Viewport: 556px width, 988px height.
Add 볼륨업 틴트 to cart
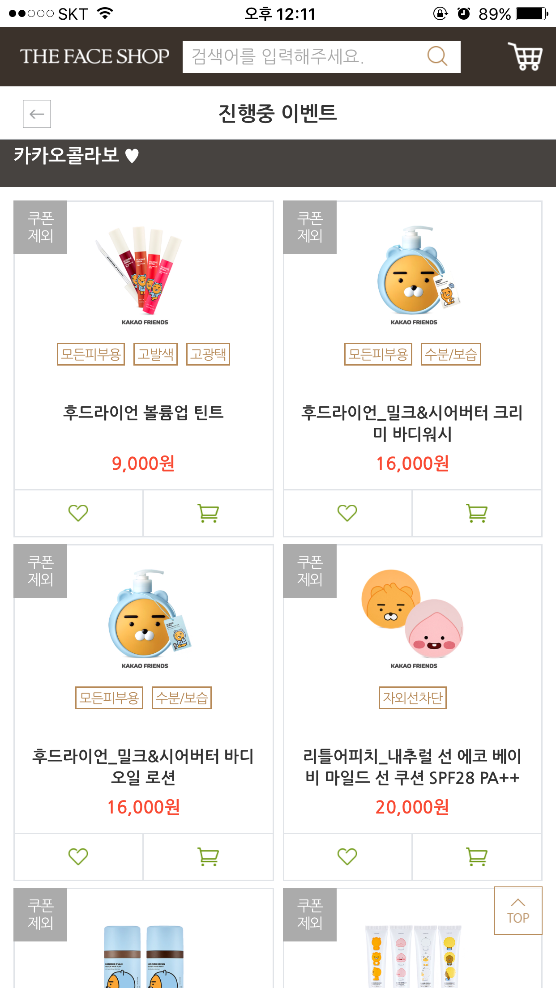pyautogui.click(x=208, y=513)
